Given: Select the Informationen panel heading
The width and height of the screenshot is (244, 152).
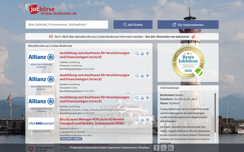Looking at the screenshot, I should click(x=170, y=88).
